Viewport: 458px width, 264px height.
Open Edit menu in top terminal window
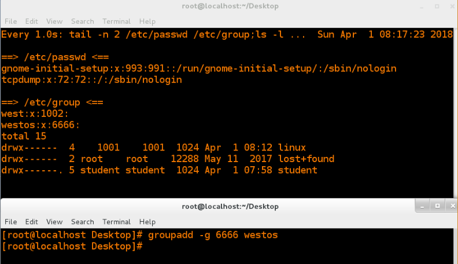pos(32,21)
